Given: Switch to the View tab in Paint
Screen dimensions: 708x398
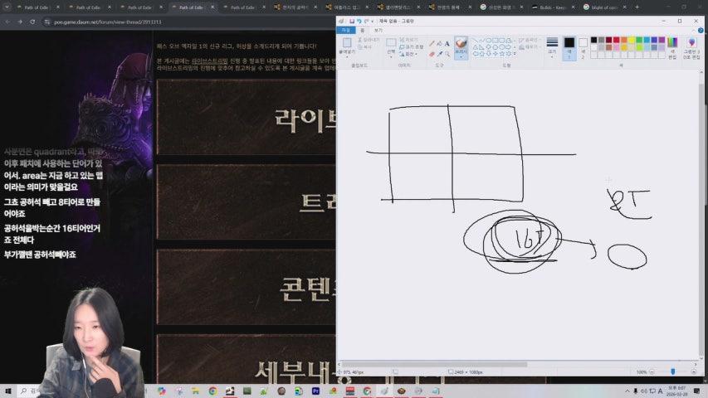Looking at the screenshot, I should point(378,29).
